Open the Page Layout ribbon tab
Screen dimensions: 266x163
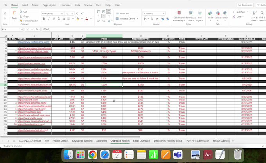click(x=49, y=5)
